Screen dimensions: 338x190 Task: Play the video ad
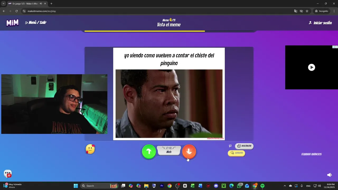(312, 67)
